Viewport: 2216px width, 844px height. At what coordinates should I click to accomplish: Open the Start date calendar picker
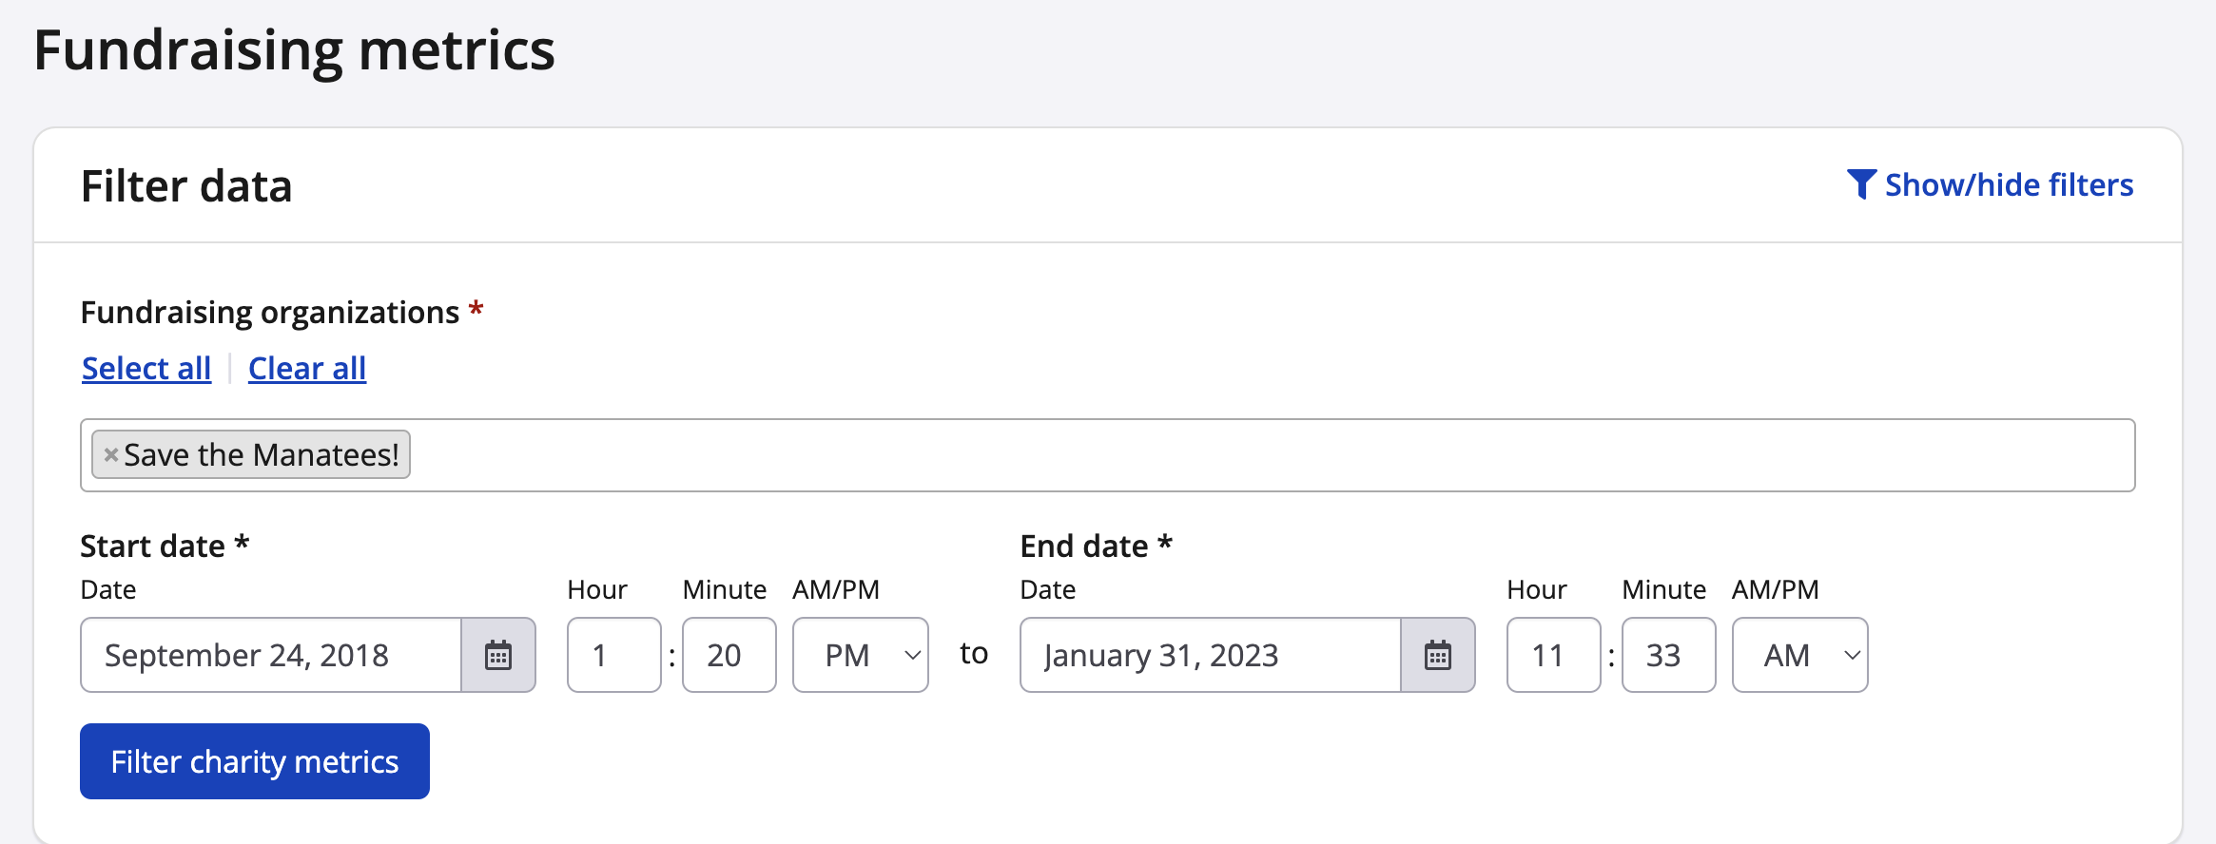click(498, 656)
